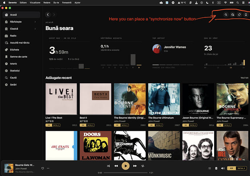Open Semne de carte in sidebar
Image resolution: width=250 pixels, height=176 pixels.
[21, 57]
